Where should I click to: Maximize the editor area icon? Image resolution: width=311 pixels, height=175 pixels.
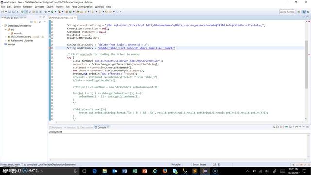(307, 17)
